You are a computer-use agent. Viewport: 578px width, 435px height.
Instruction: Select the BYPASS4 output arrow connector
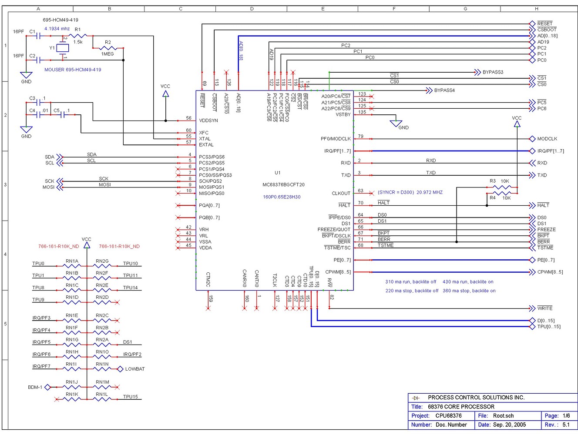429,90
